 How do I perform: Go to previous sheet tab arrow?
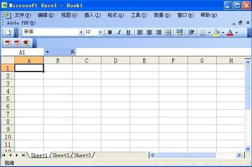click(x=10, y=155)
